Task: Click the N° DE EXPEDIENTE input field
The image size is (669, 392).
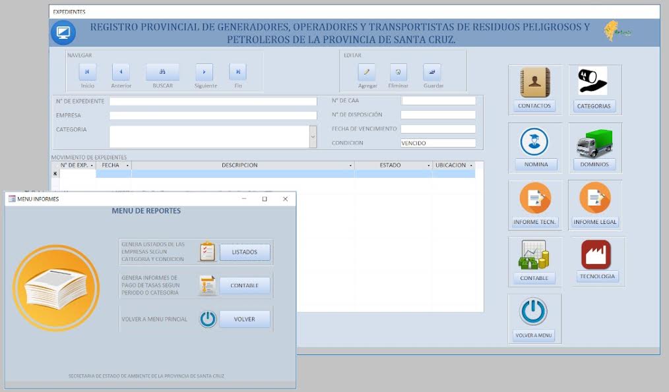Action: (x=213, y=101)
